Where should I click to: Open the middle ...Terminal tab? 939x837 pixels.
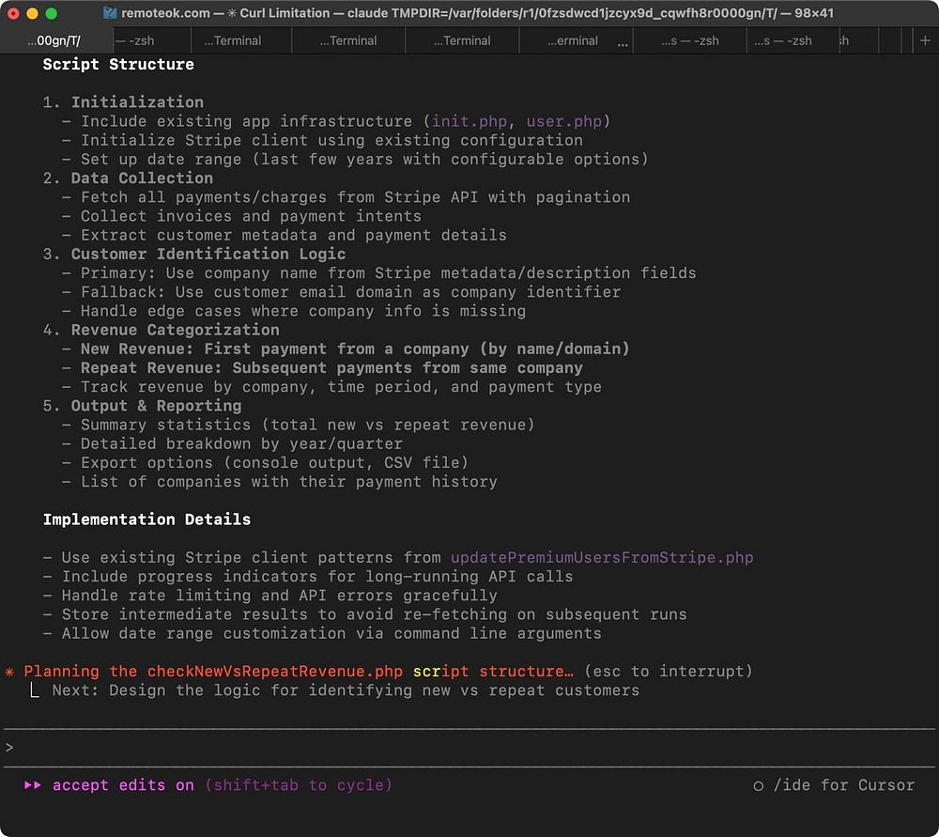[x=347, y=40]
